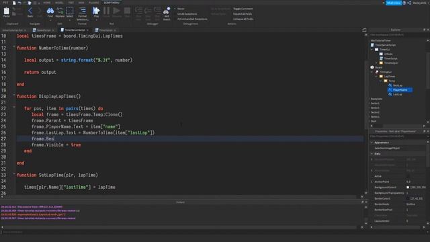Click the undo arrow in title bar

pos(19,3)
